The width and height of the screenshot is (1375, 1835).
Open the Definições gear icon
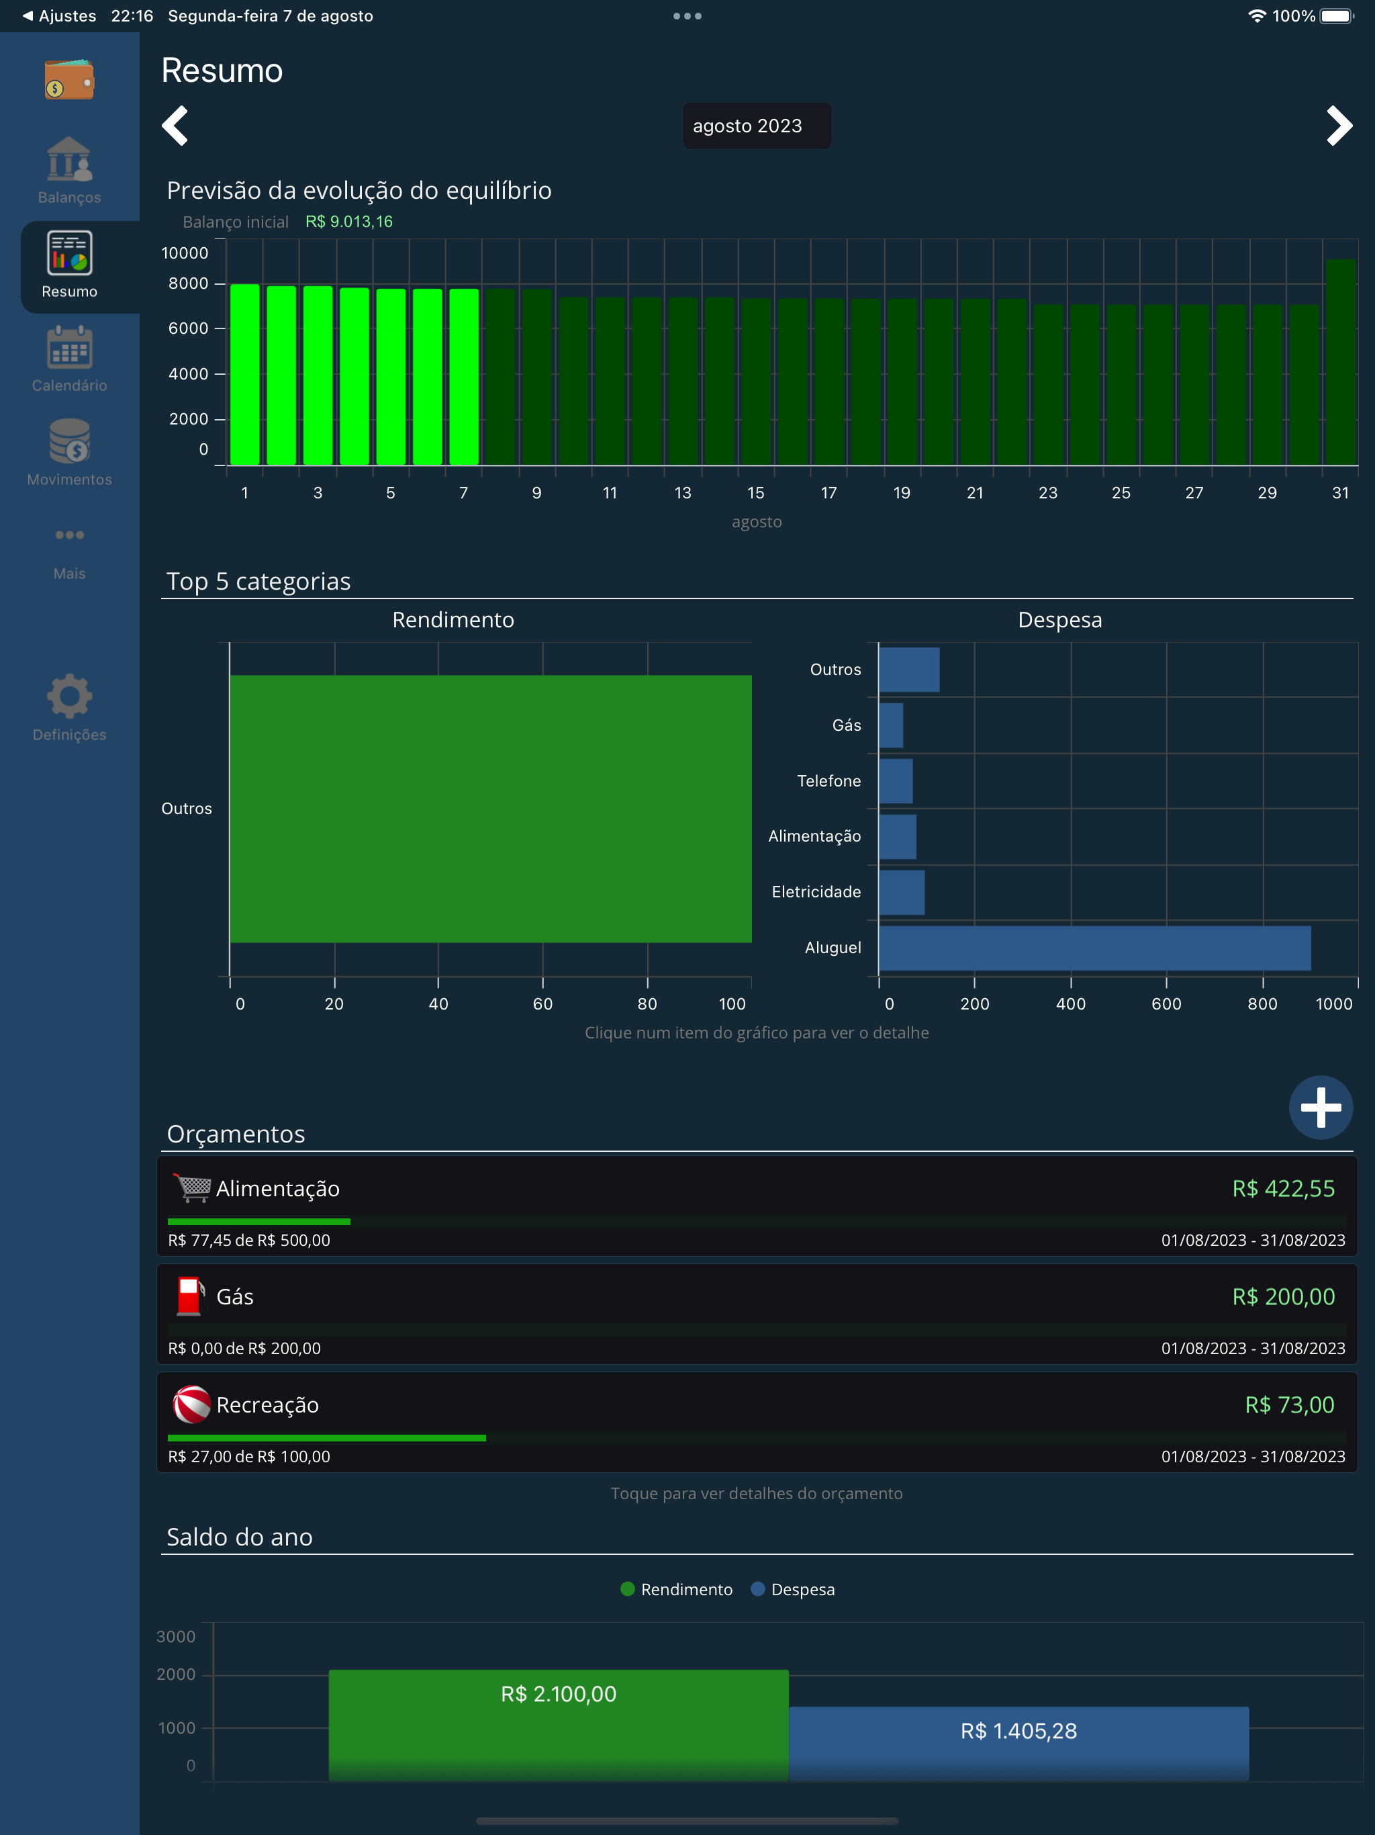coord(69,697)
